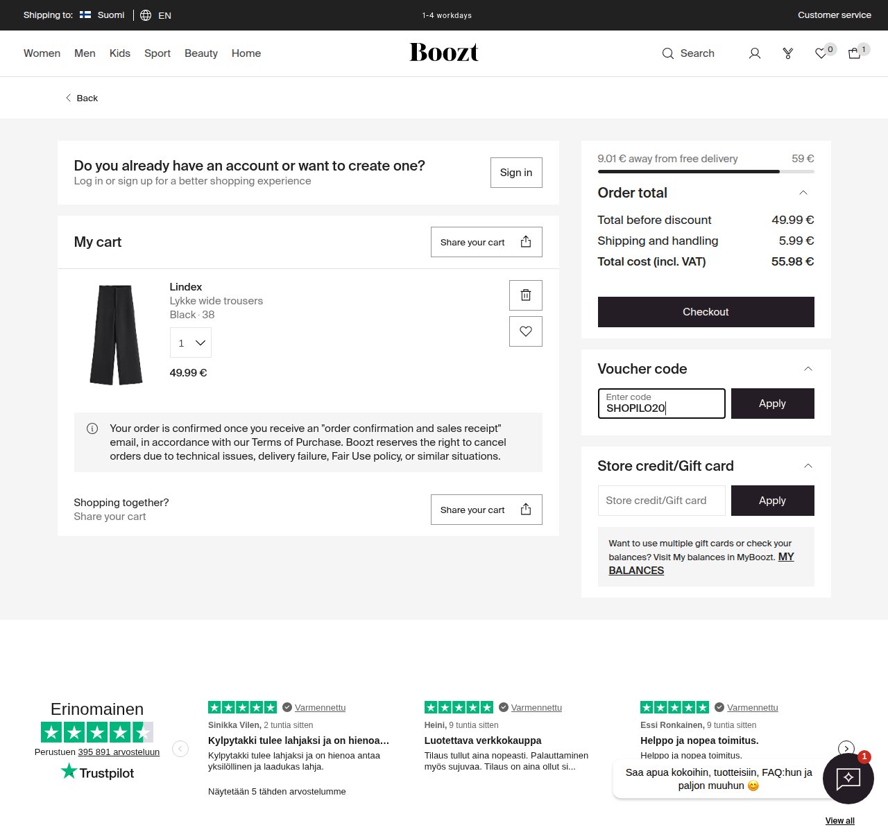This screenshot has height=832, width=888.
Task: Click the 395 891 arvosteluun link
Action: coord(119,752)
